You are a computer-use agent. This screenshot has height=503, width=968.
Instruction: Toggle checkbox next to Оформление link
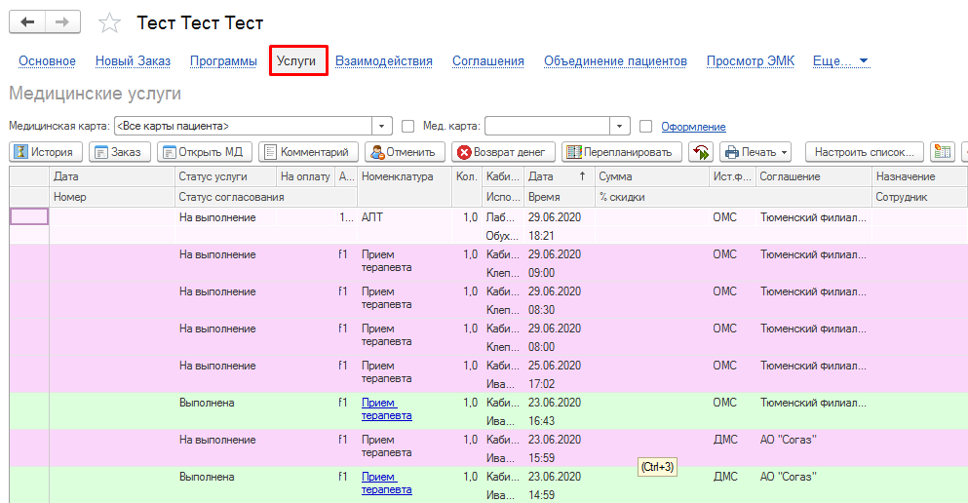[645, 127]
